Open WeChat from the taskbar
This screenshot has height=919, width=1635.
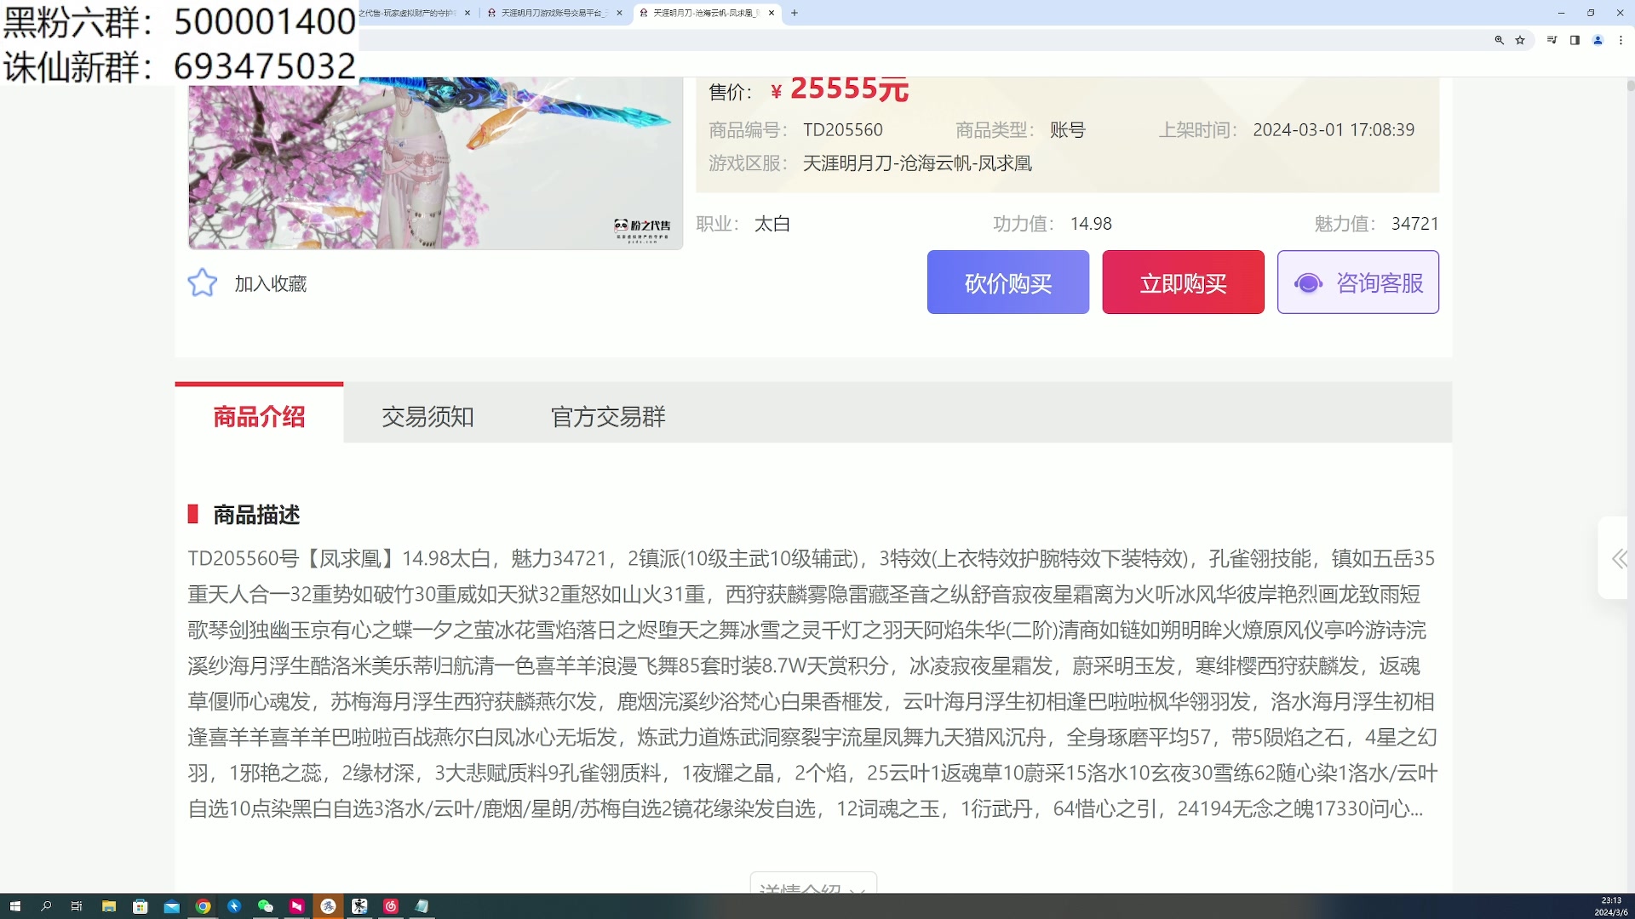point(265,906)
